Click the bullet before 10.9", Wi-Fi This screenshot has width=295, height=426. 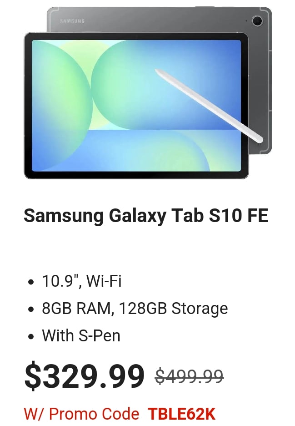point(31,282)
